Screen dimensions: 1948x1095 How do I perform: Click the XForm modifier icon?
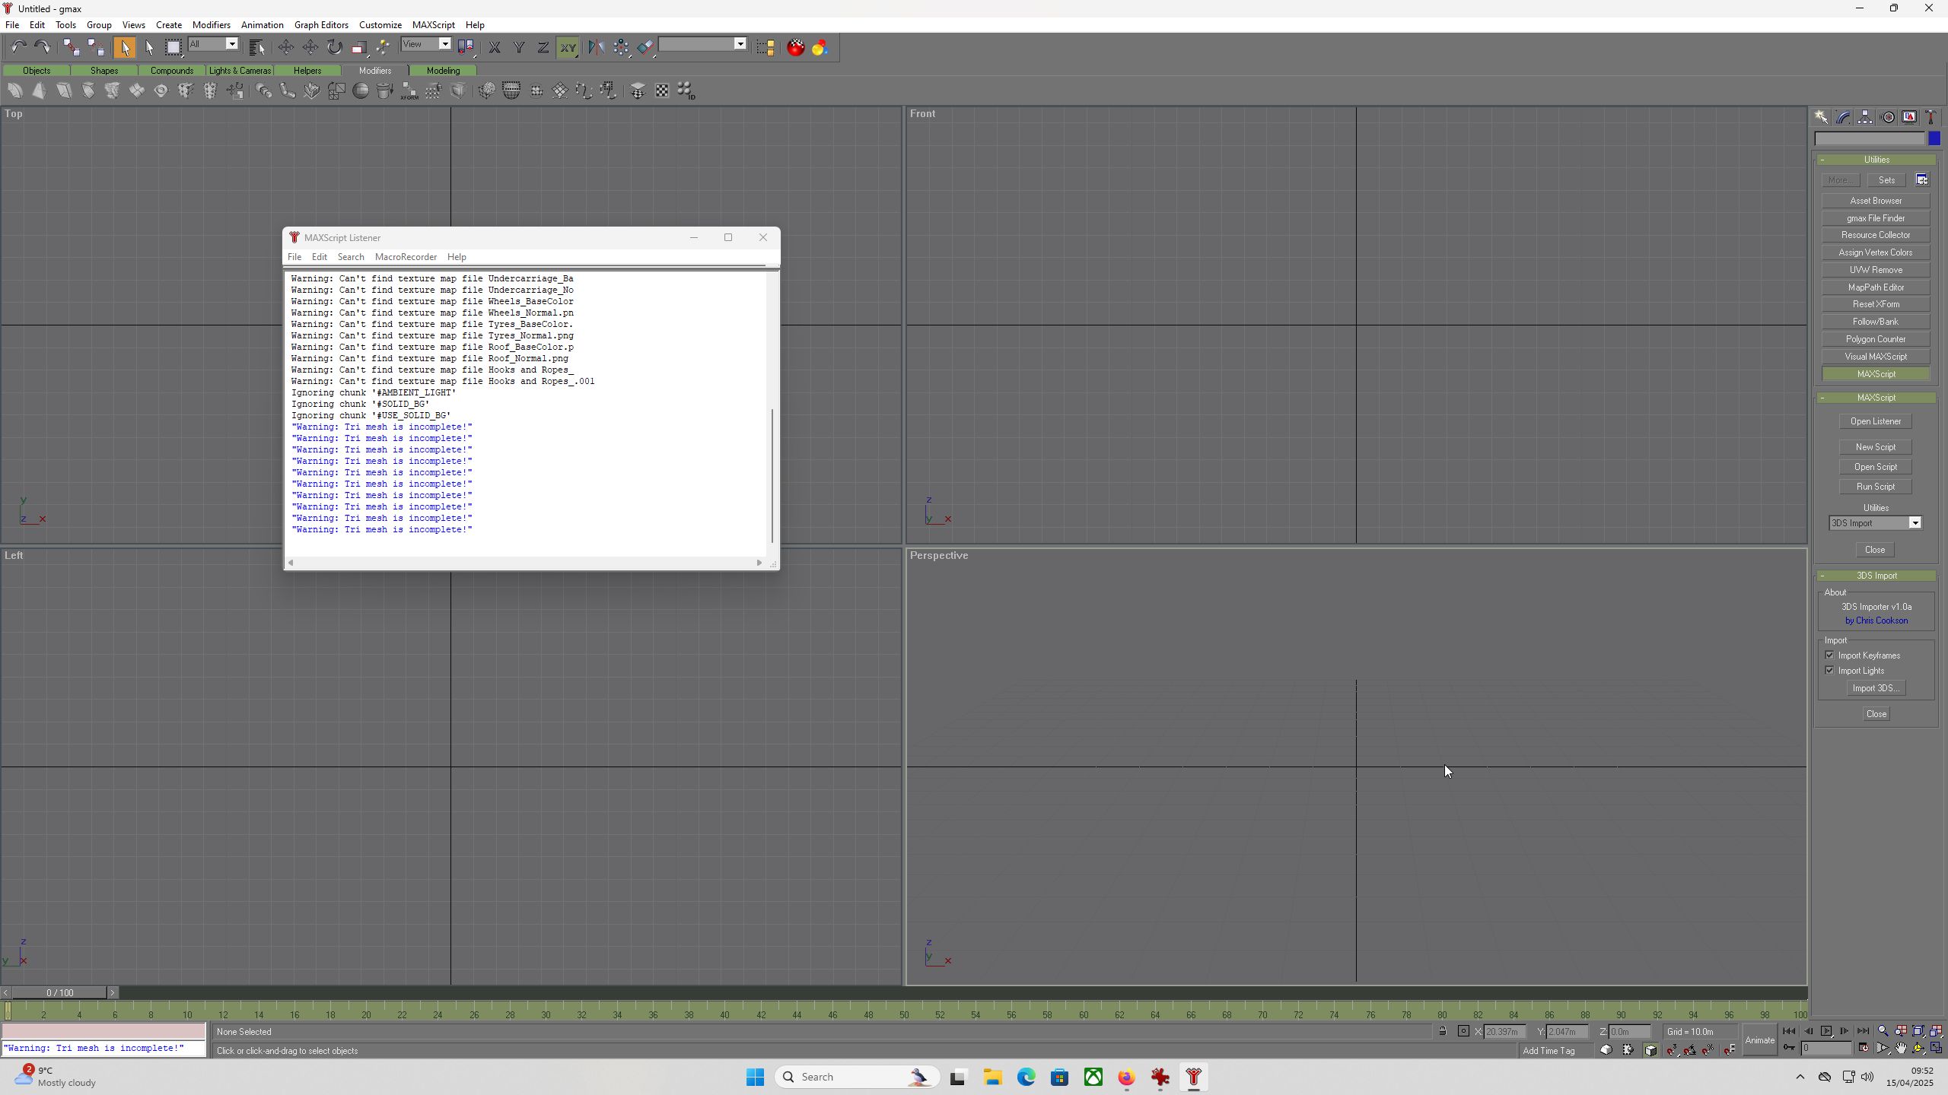[x=409, y=90]
